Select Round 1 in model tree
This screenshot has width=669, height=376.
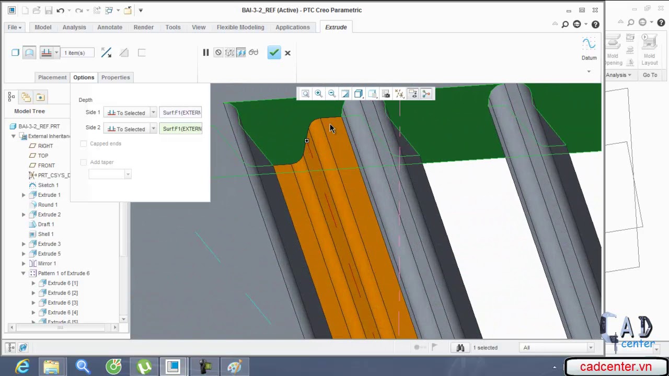[x=48, y=205]
